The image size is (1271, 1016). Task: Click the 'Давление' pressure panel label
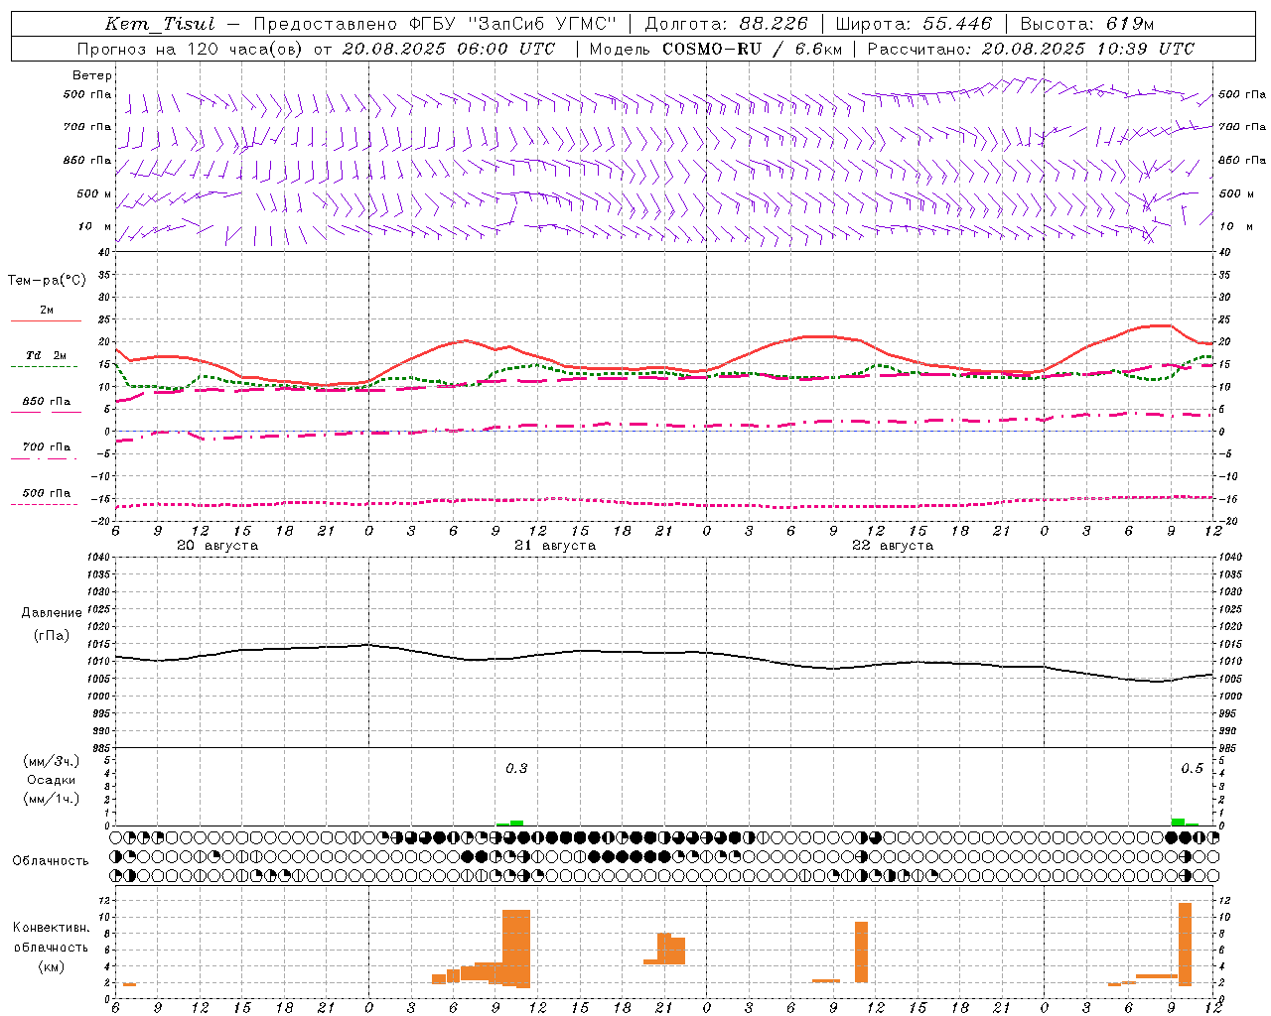52,612
